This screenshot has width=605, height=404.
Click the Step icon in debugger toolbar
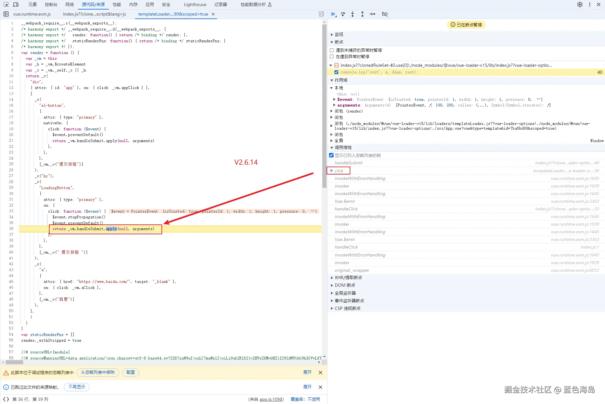(x=372, y=14)
